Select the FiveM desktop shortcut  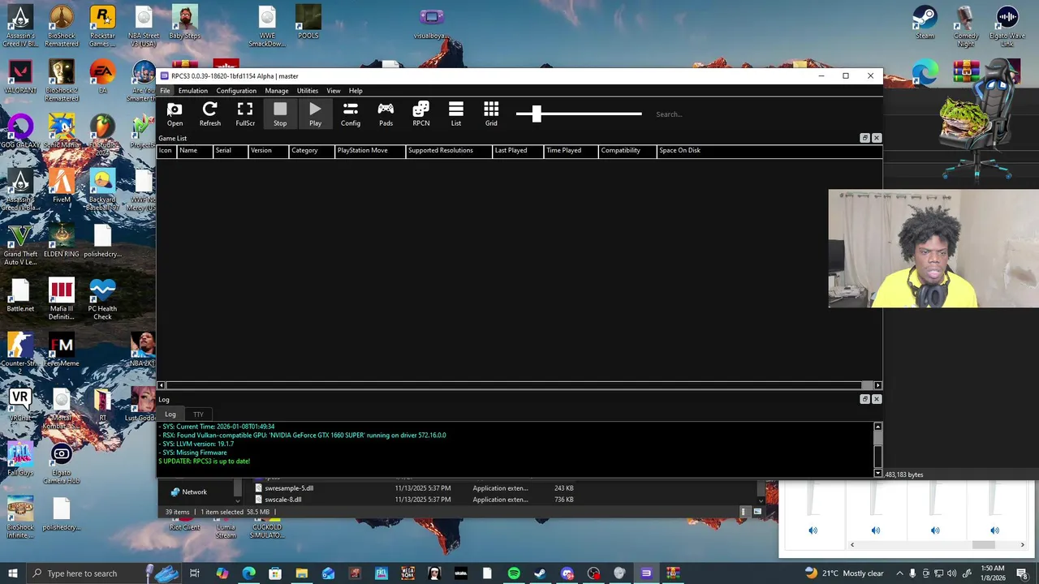(x=62, y=186)
